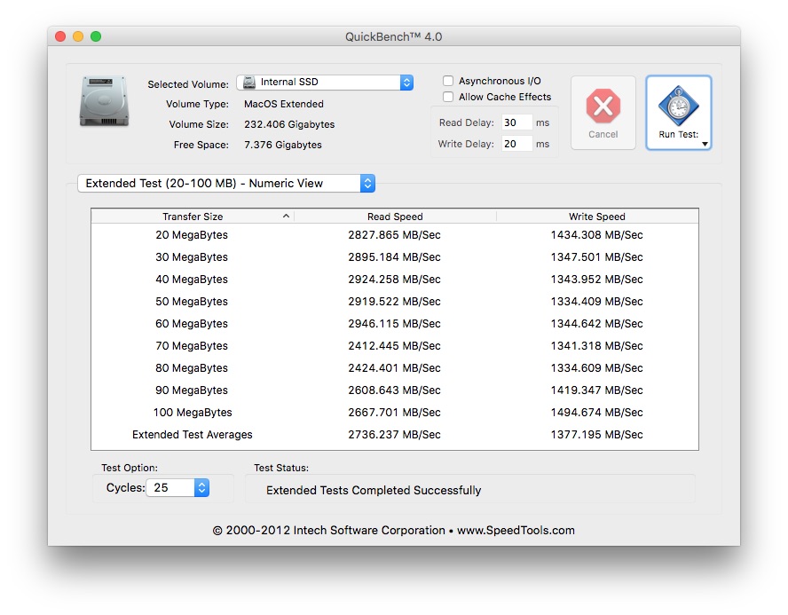The image size is (788, 615).
Task: Click the Cycles value field showing 25
Action: (170, 488)
